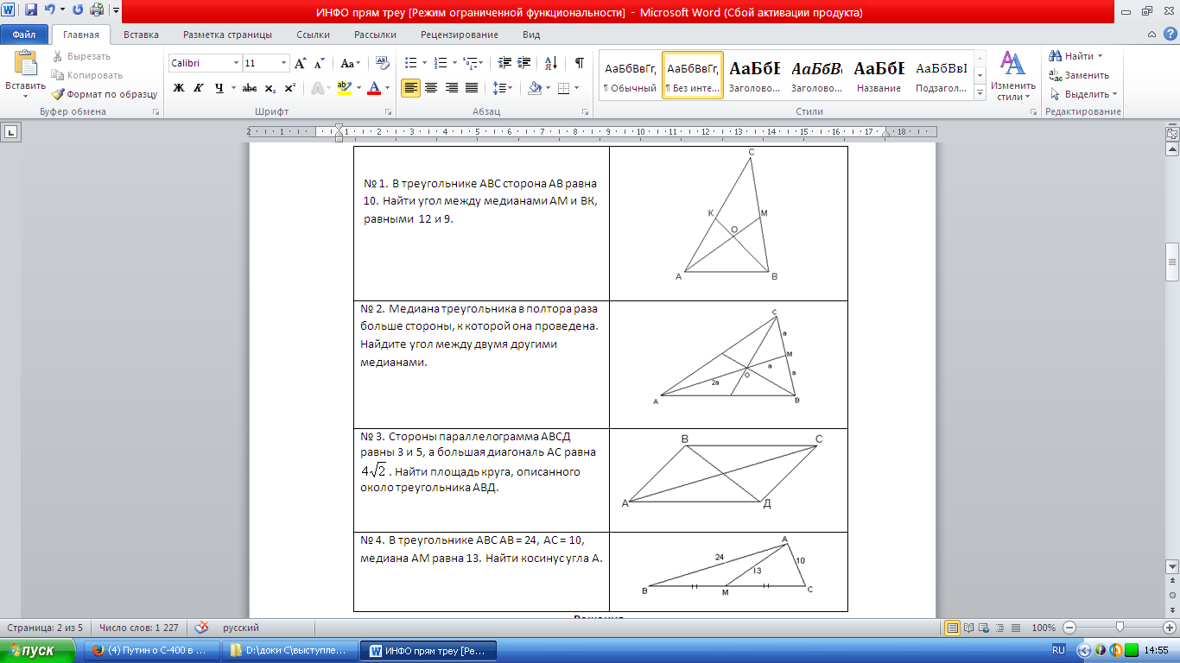The image size is (1180, 663).
Task: Open Firefox taskbar item about Путин
Action: pyautogui.click(x=153, y=650)
